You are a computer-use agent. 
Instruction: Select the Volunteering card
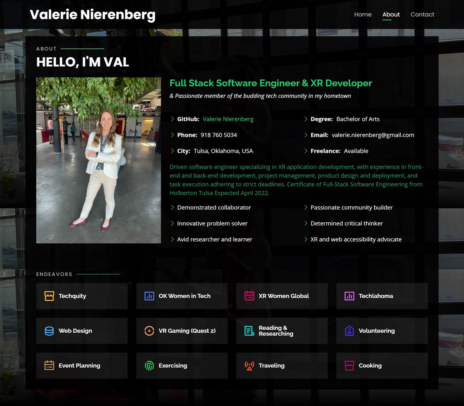[x=382, y=331]
